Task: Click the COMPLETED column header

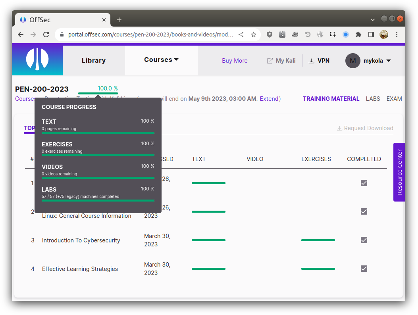Action: (x=364, y=159)
